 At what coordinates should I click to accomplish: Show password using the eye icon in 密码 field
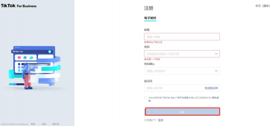[x=216, y=54]
